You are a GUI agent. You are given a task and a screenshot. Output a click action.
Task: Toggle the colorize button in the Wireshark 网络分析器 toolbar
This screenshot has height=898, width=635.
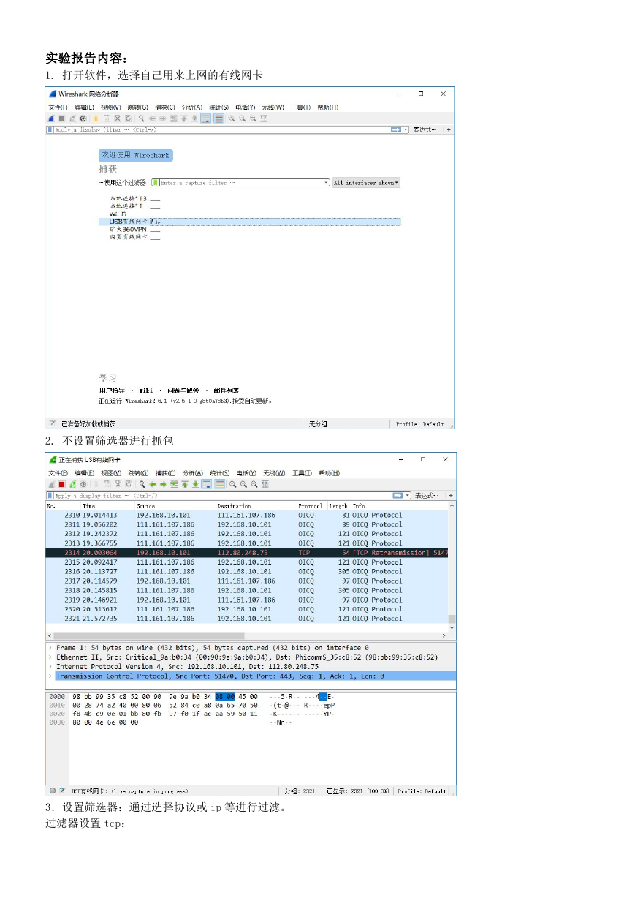219,118
